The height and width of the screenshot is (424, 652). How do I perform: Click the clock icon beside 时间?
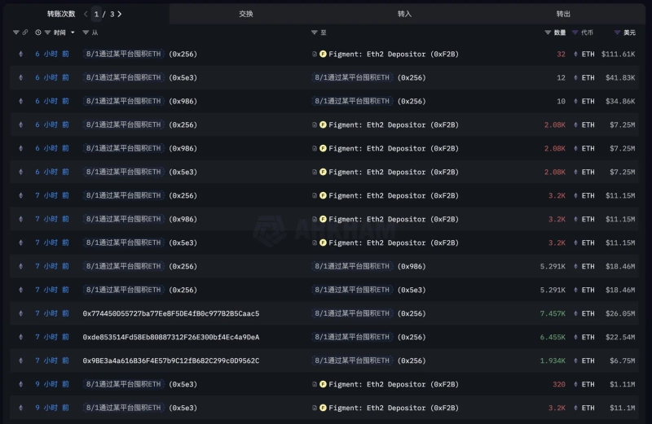tap(37, 33)
